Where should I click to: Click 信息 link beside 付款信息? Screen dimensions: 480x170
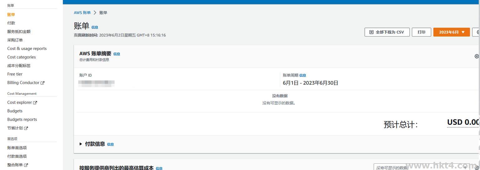click(110, 144)
